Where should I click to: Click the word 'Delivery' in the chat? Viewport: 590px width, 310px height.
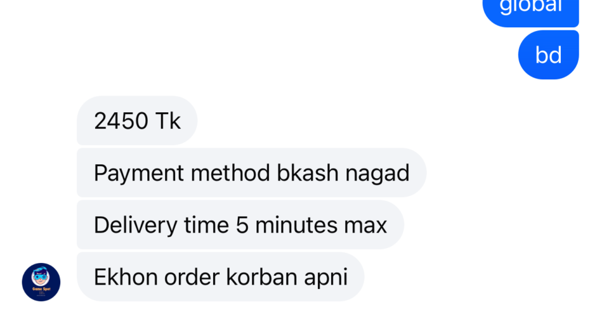[135, 226]
